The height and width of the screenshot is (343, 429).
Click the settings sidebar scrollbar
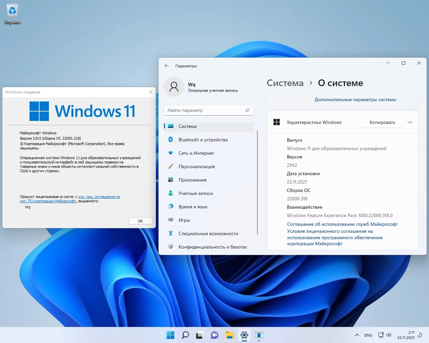point(257,183)
